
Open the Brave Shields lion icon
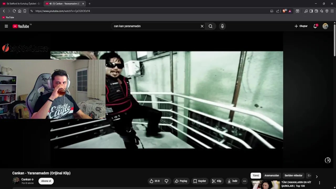pos(284,11)
